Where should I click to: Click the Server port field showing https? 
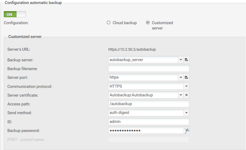point(143,78)
